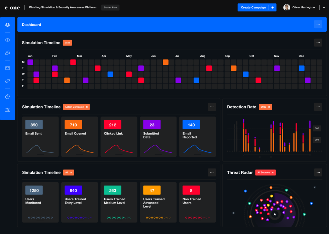Open Threat Radar panel options menu
The image size is (329, 234).
[318, 172]
